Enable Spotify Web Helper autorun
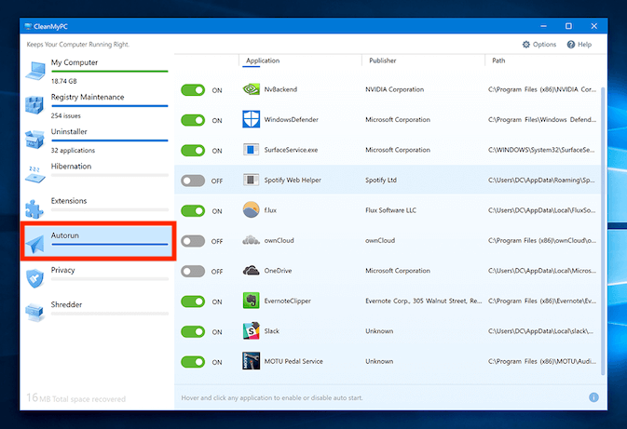 193,181
